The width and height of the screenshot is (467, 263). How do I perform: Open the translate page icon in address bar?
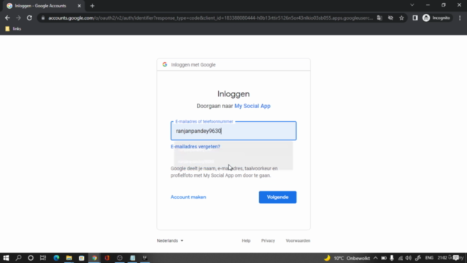tap(379, 18)
